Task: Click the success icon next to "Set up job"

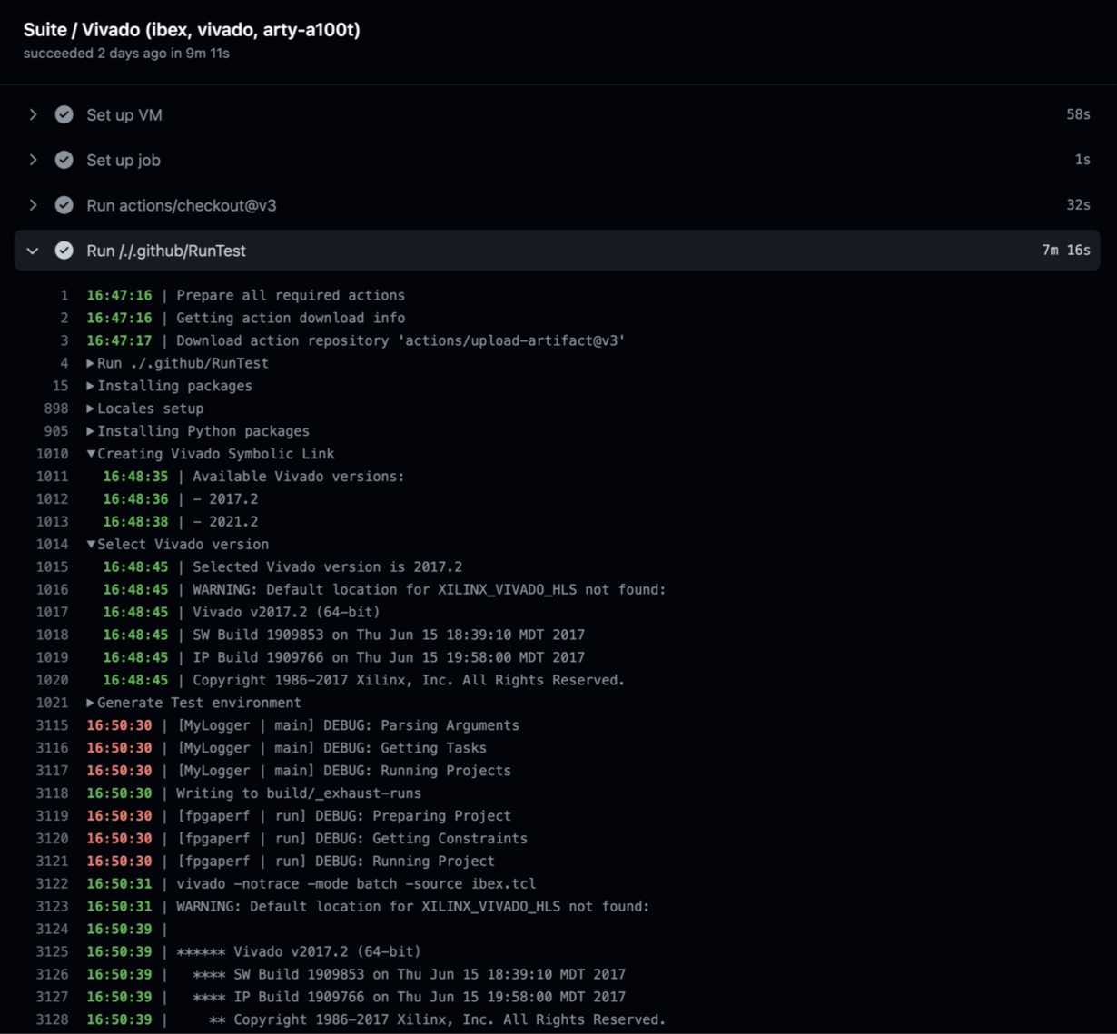Action: pyautogui.click(x=64, y=160)
